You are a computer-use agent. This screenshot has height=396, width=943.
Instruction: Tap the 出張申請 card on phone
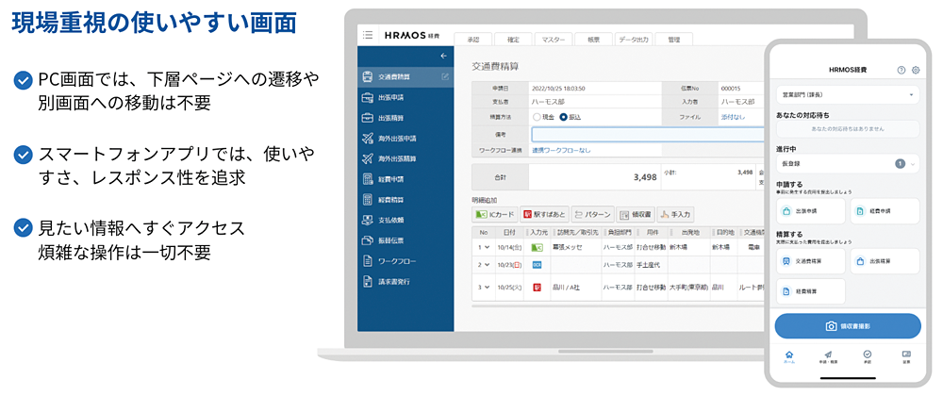tap(811, 211)
